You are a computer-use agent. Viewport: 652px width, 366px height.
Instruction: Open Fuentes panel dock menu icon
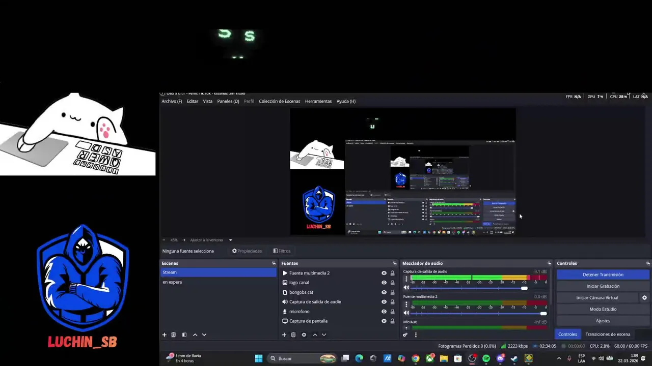pos(394,263)
